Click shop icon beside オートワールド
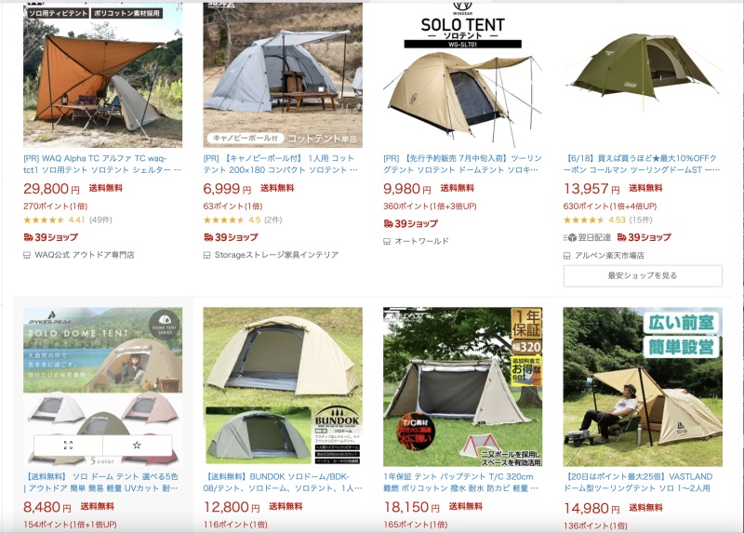Viewport: 744px width, 533px height. (387, 242)
